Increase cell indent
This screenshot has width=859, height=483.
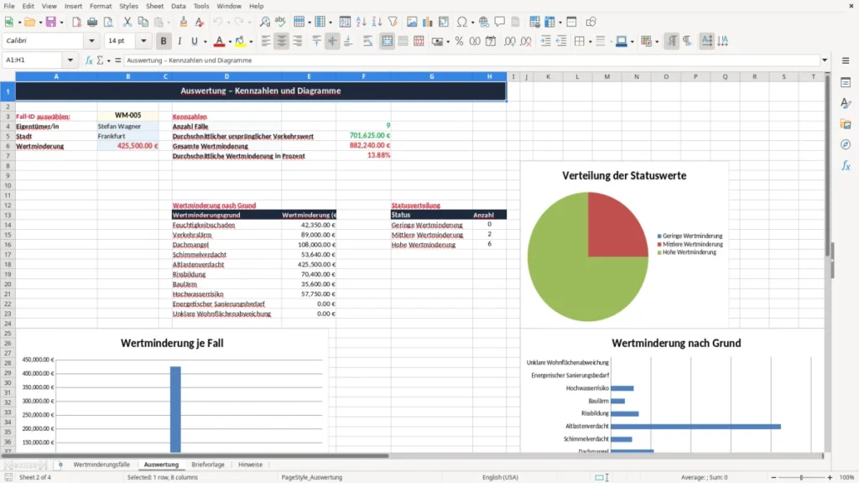pyautogui.click(x=545, y=41)
